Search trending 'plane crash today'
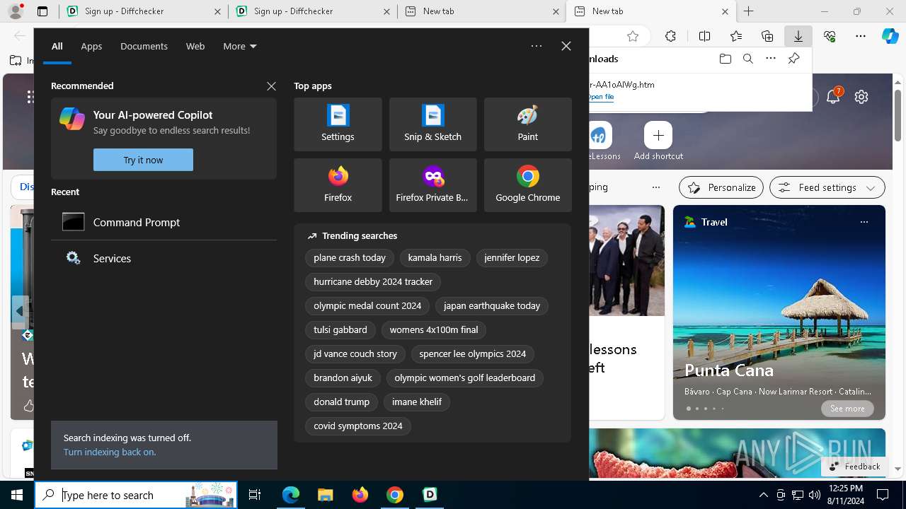 tap(350, 257)
